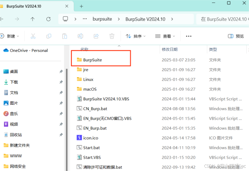Unpin 回收站 via its pin icon
The image size is (249, 171).
click(61, 135)
